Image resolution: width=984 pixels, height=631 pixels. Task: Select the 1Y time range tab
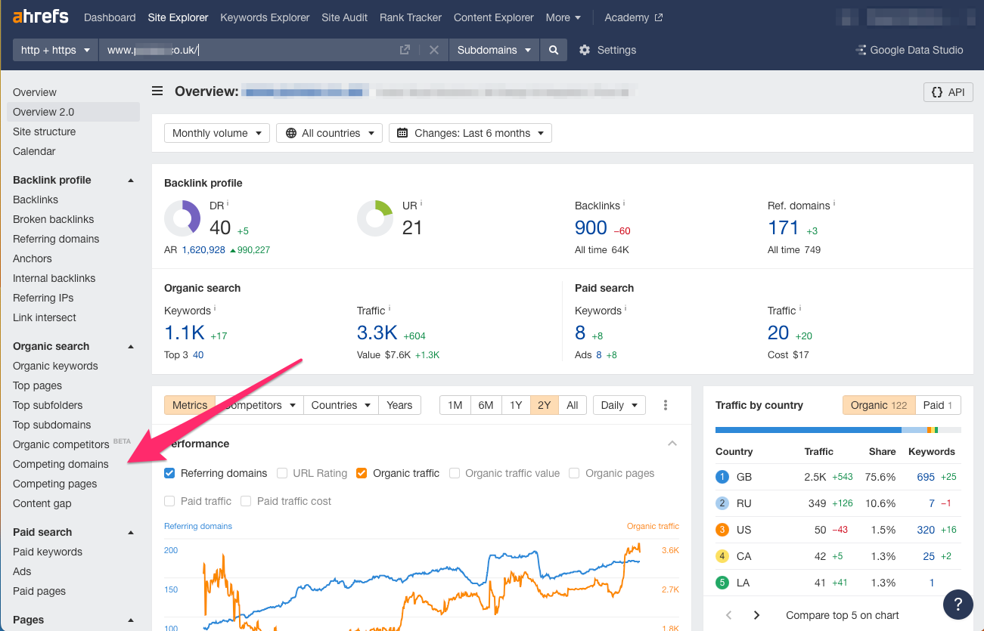pyautogui.click(x=515, y=405)
